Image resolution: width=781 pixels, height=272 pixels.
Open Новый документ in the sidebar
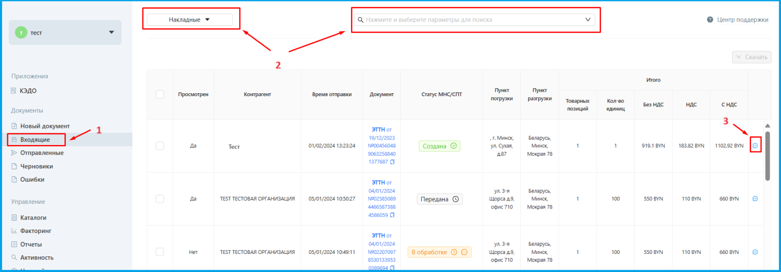45,126
